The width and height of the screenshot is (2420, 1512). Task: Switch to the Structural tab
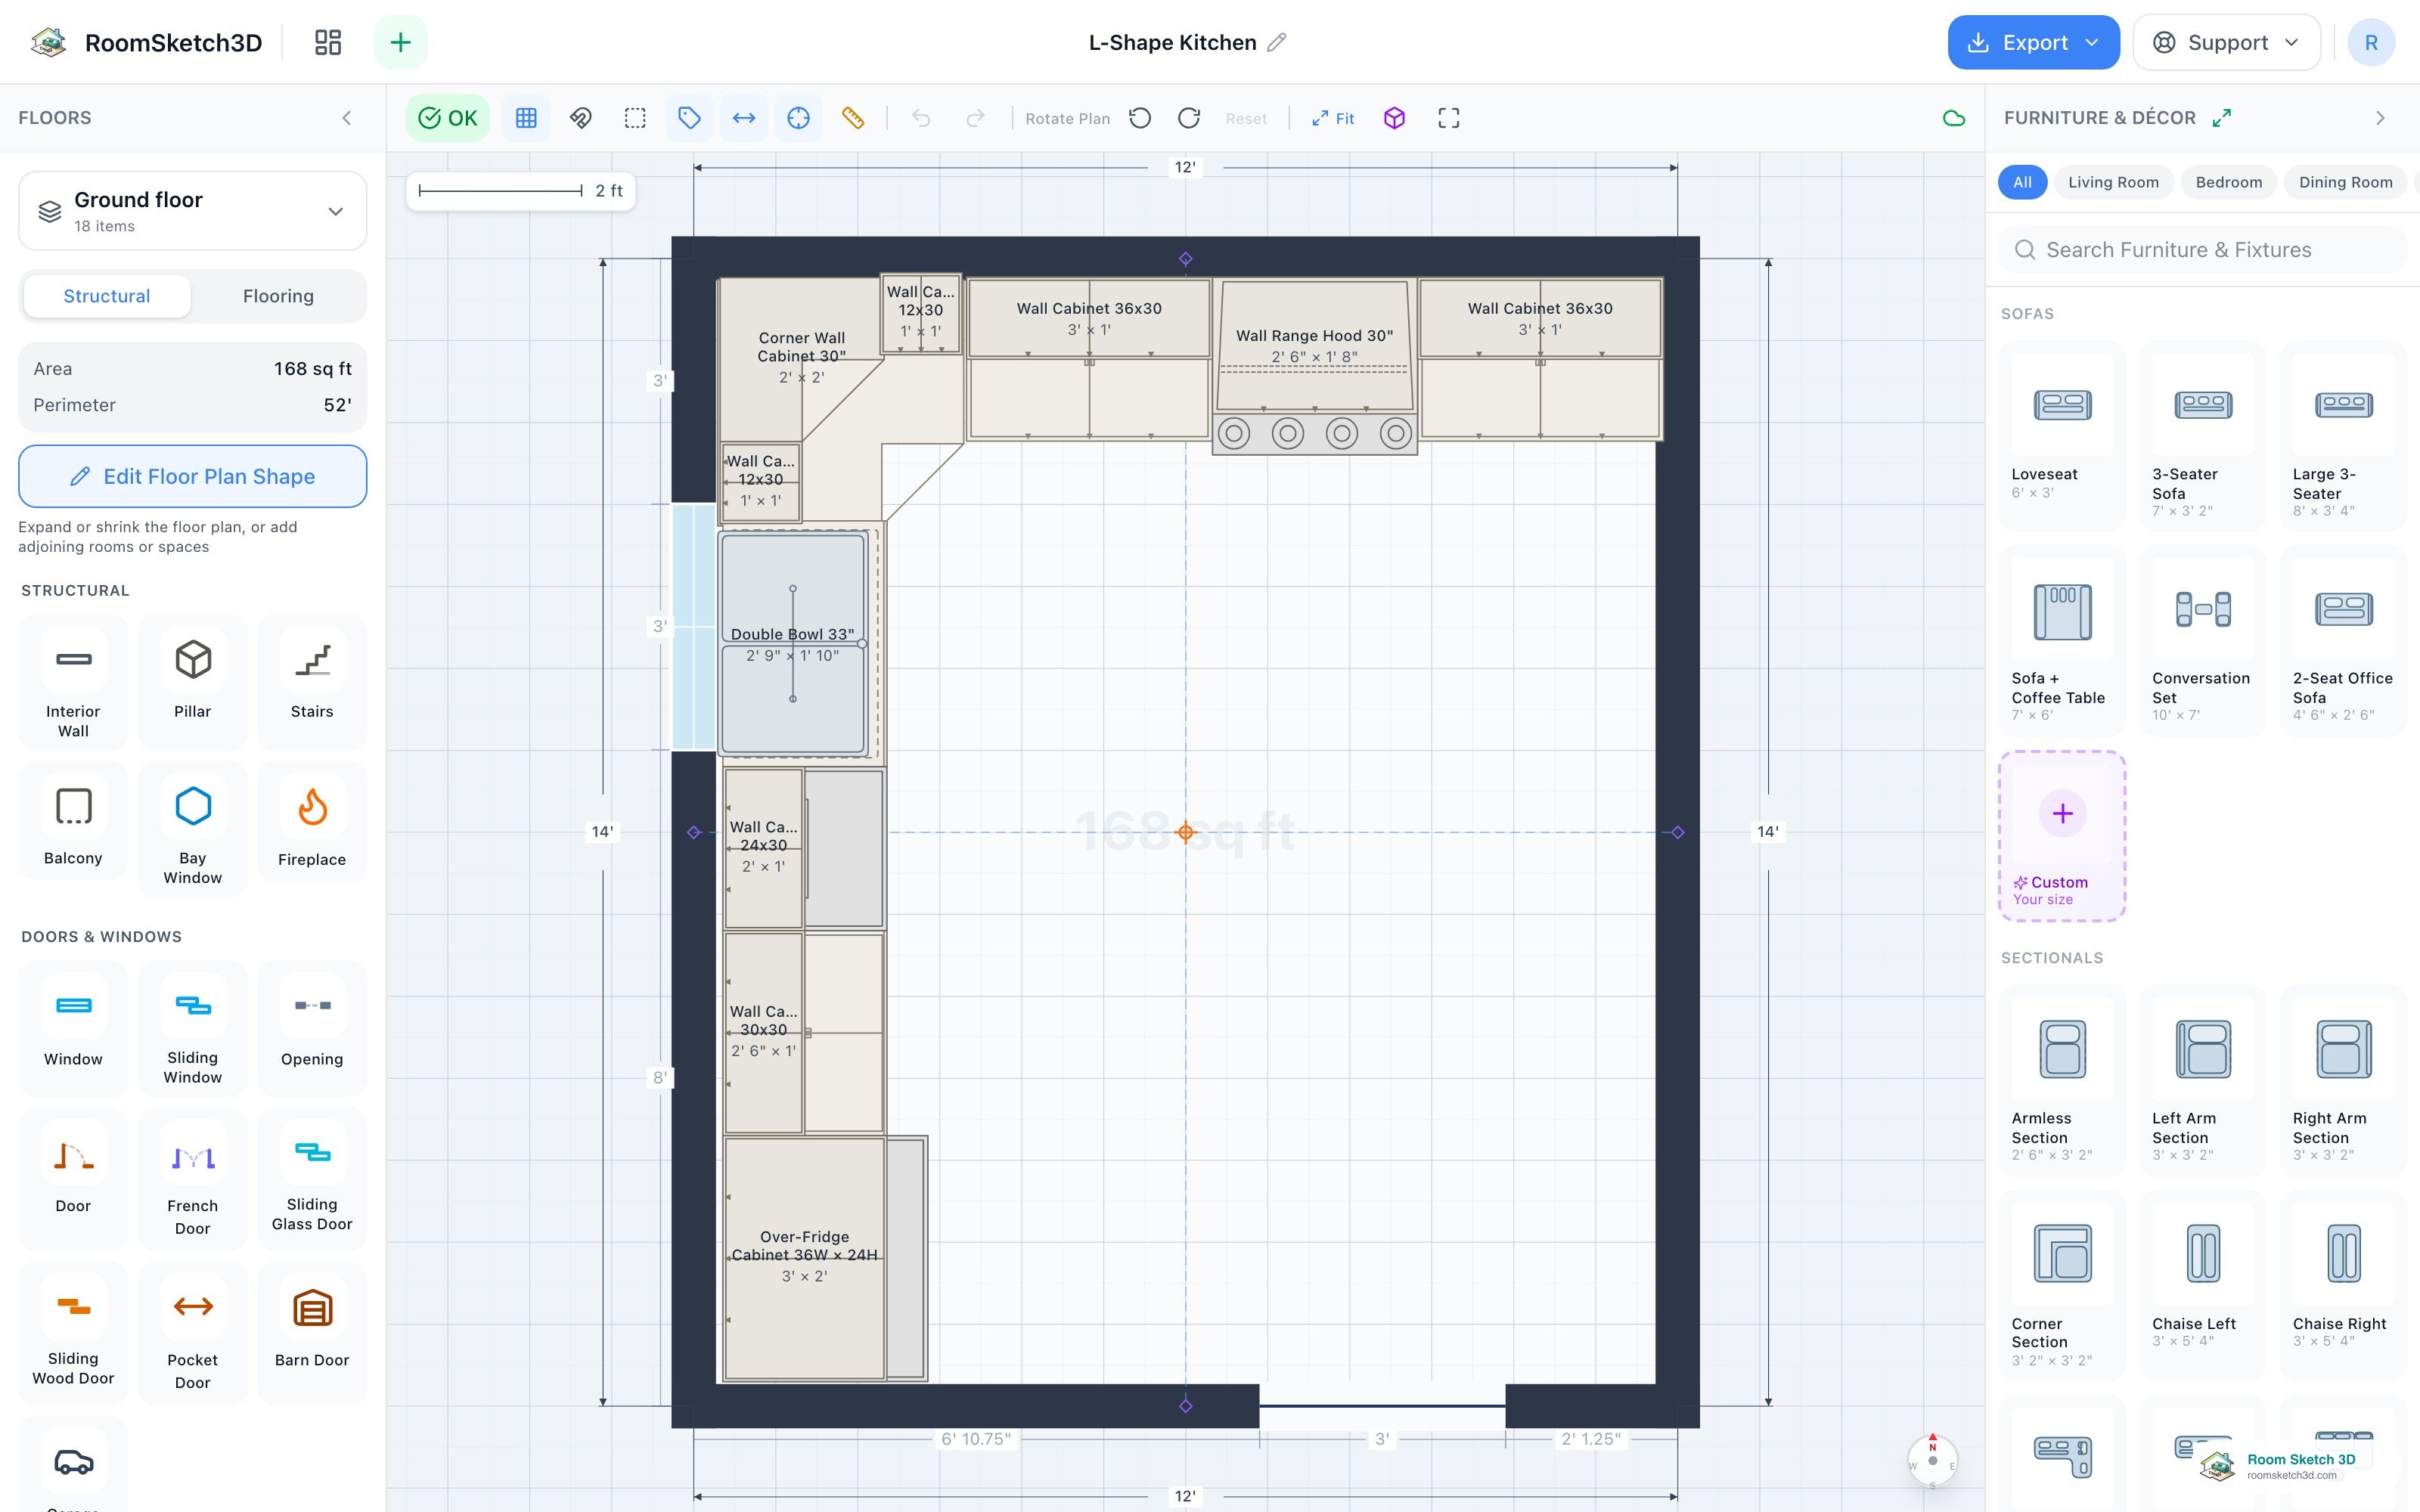tap(107, 296)
